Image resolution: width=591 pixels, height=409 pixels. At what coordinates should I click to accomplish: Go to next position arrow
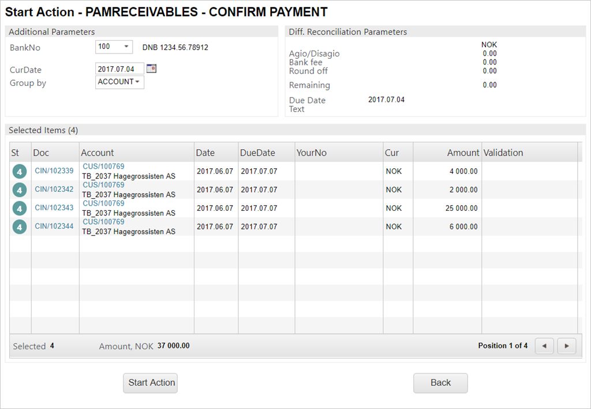tap(567, 346)
